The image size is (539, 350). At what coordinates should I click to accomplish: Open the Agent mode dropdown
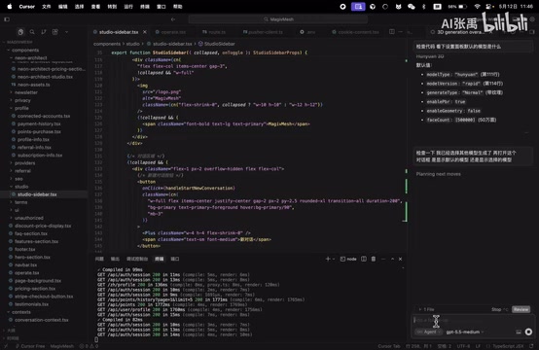point(428,332)
